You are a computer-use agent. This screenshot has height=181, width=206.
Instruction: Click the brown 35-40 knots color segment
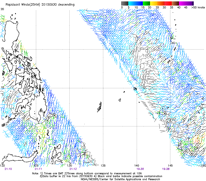[175, 3]
